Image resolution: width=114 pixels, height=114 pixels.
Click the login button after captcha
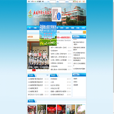click(80, 2)
